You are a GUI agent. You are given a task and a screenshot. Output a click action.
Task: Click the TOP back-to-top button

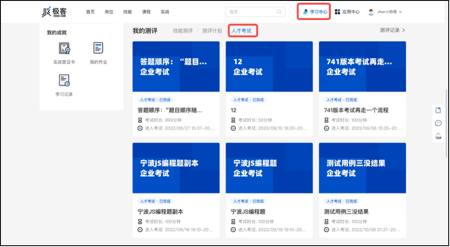tap(438, 136)
